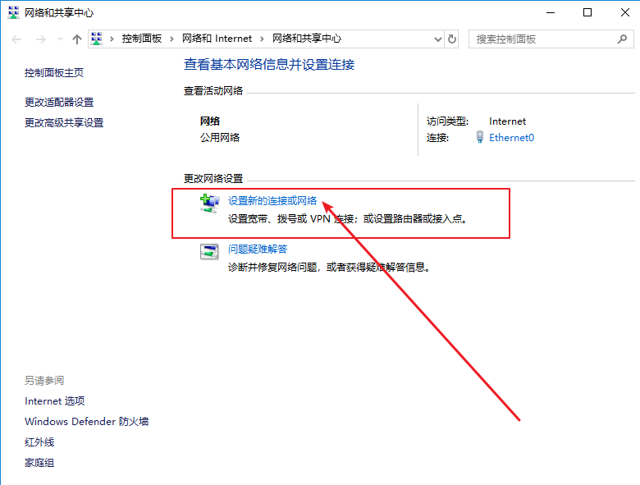Open 更改适配器设置 in the sidebar
Screen dimensions: 640x485
59,103
